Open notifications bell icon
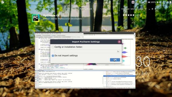The width and height of the screenshot is (172, 97). [149, 2]
